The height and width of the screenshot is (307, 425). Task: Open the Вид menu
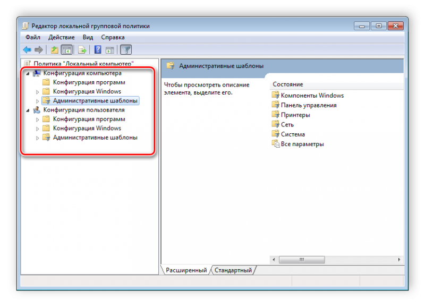coord(88,37)
